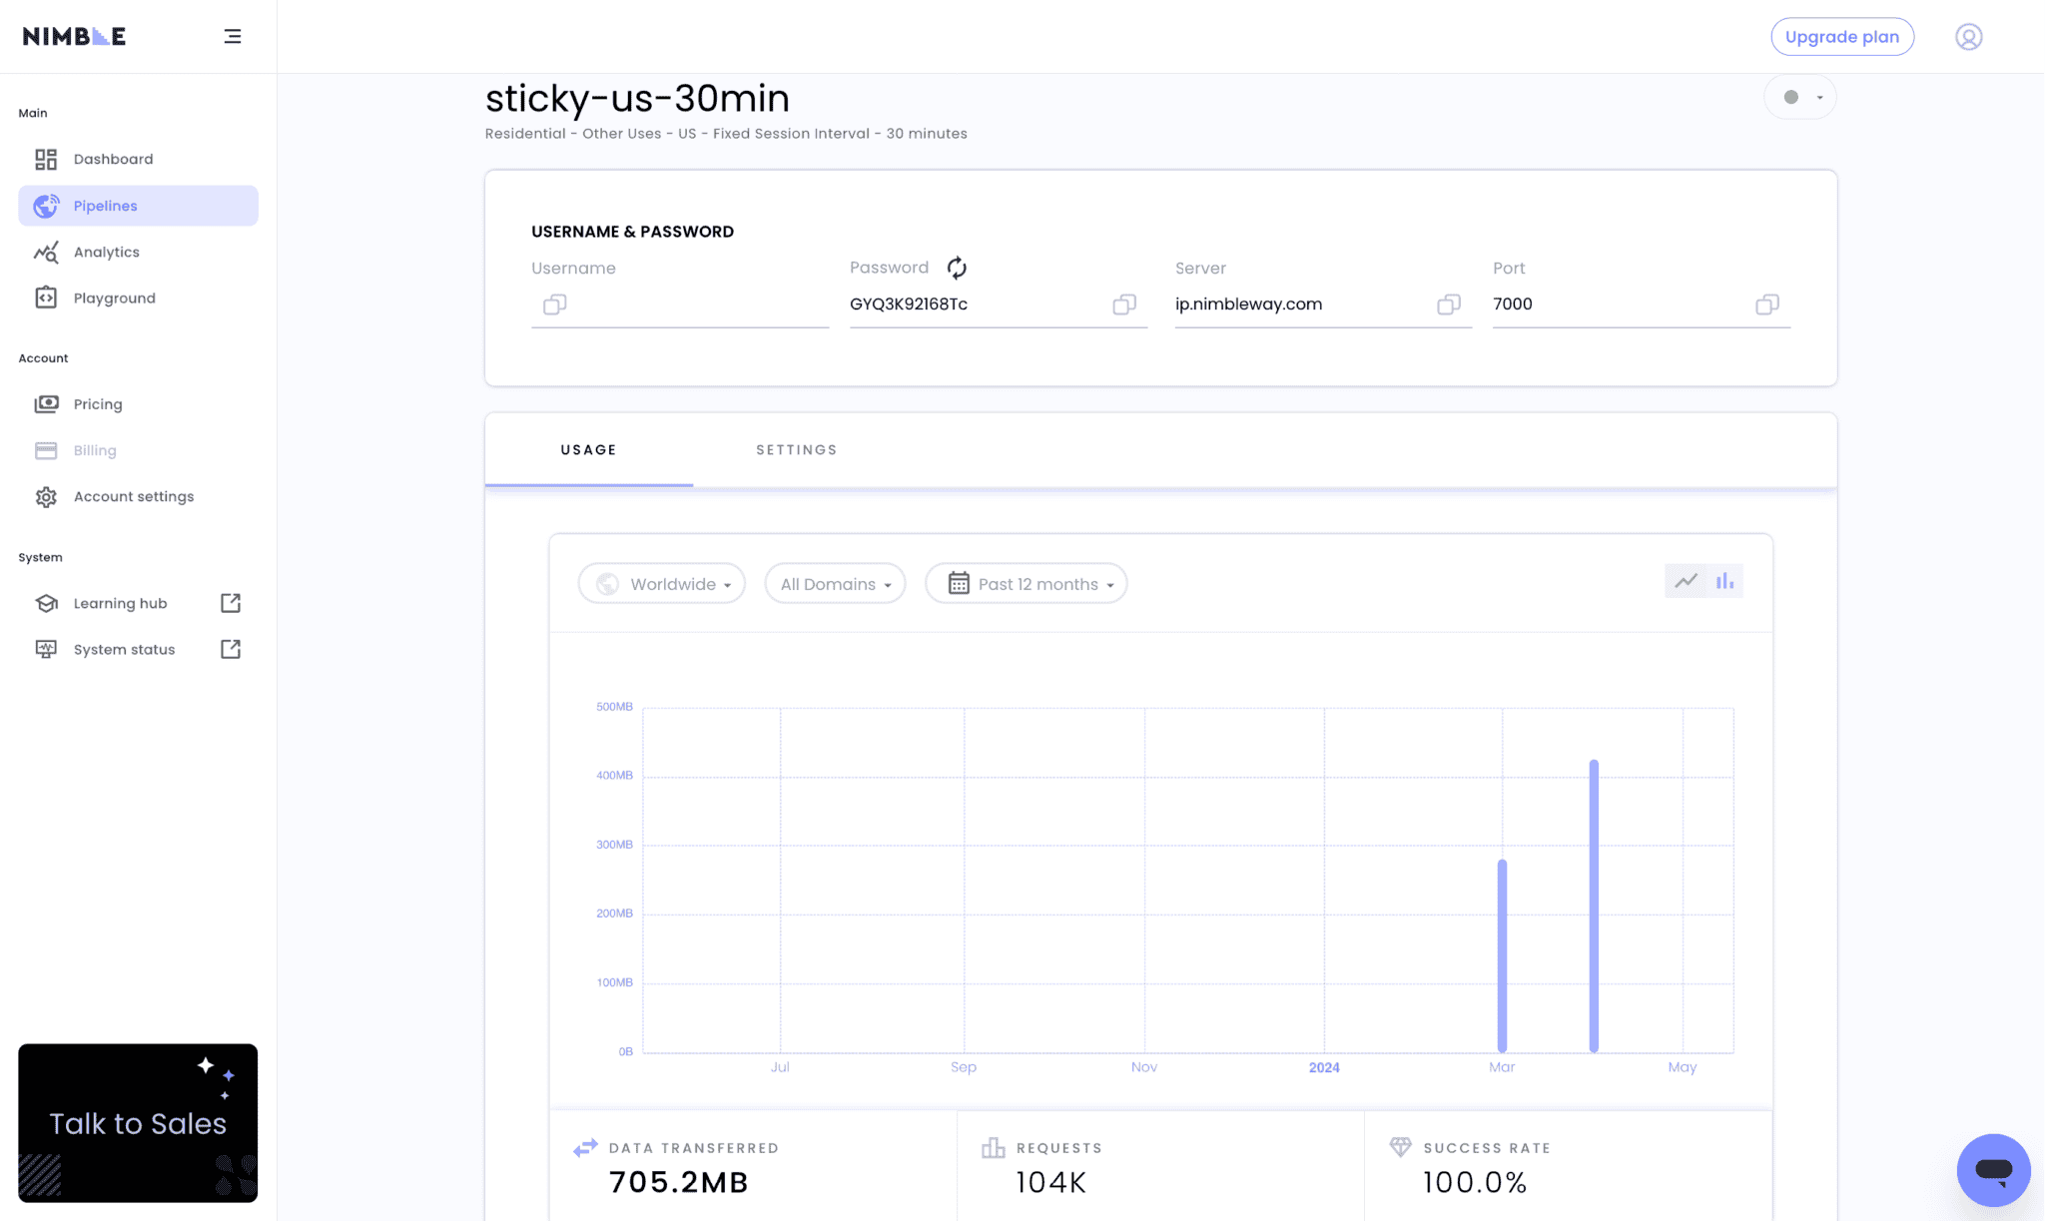
Task: Open Pricing page in sidebar
Action: tap(138, 404)
